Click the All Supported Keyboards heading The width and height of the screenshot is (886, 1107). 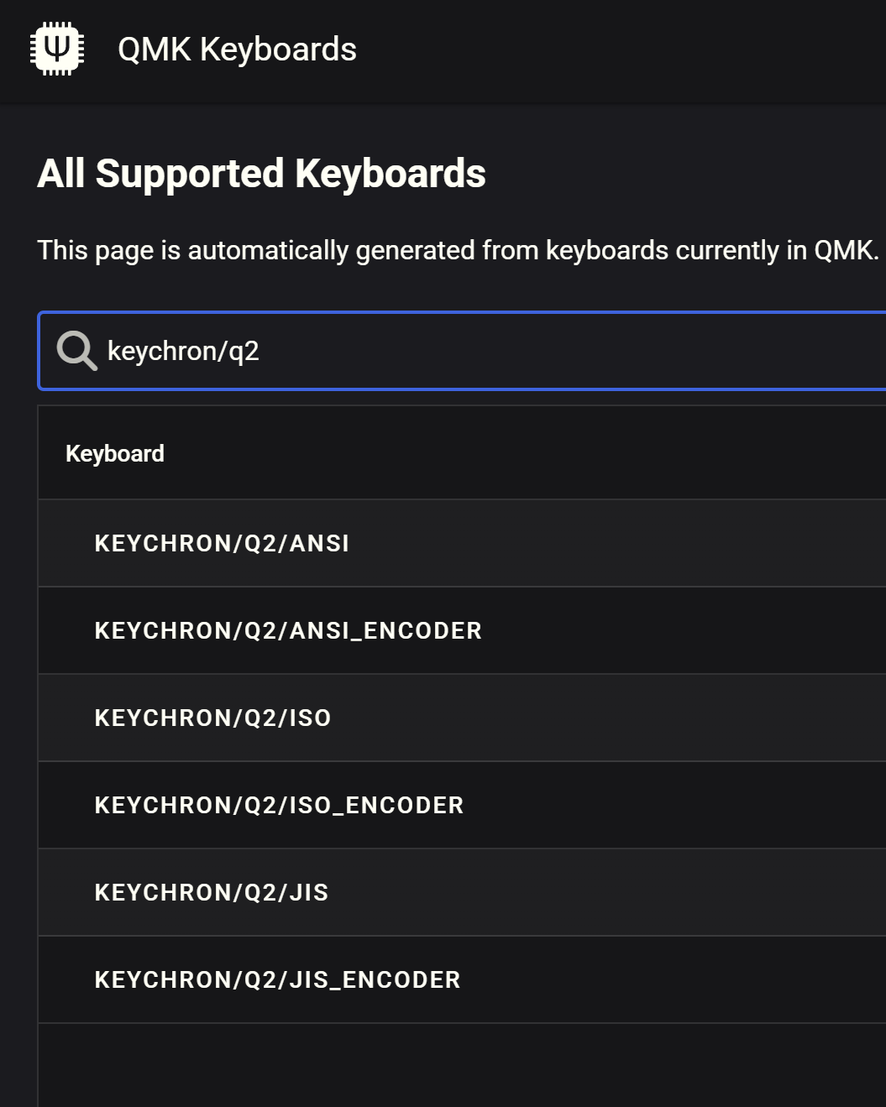tap(261, 174)
